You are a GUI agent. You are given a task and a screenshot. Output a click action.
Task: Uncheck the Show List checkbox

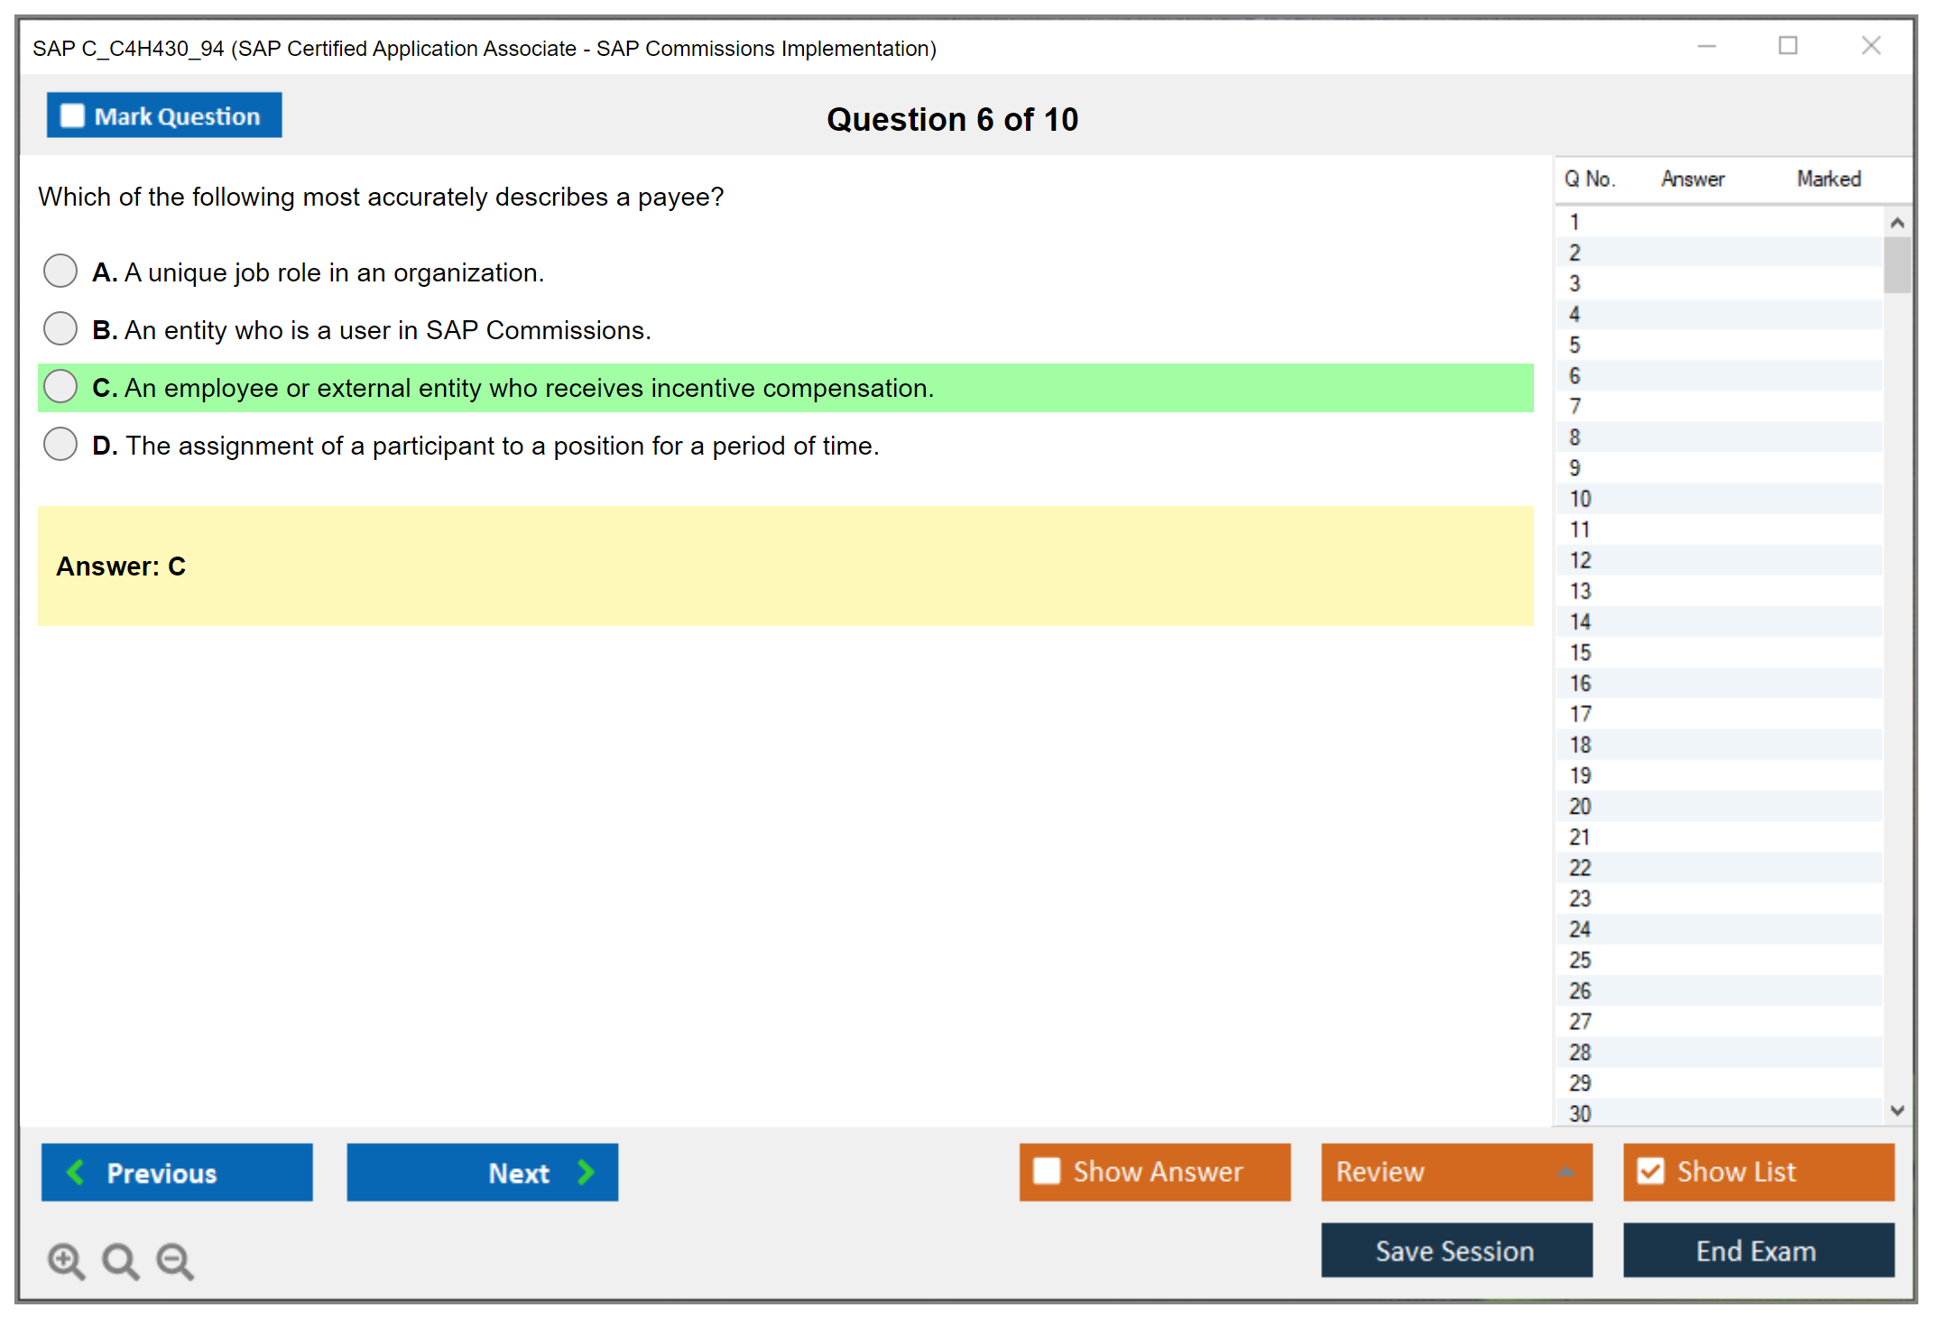click(1650, 1171)
